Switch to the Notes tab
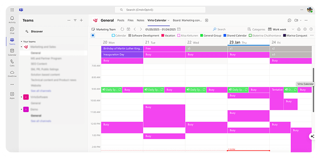 click(x=140, y=20)
